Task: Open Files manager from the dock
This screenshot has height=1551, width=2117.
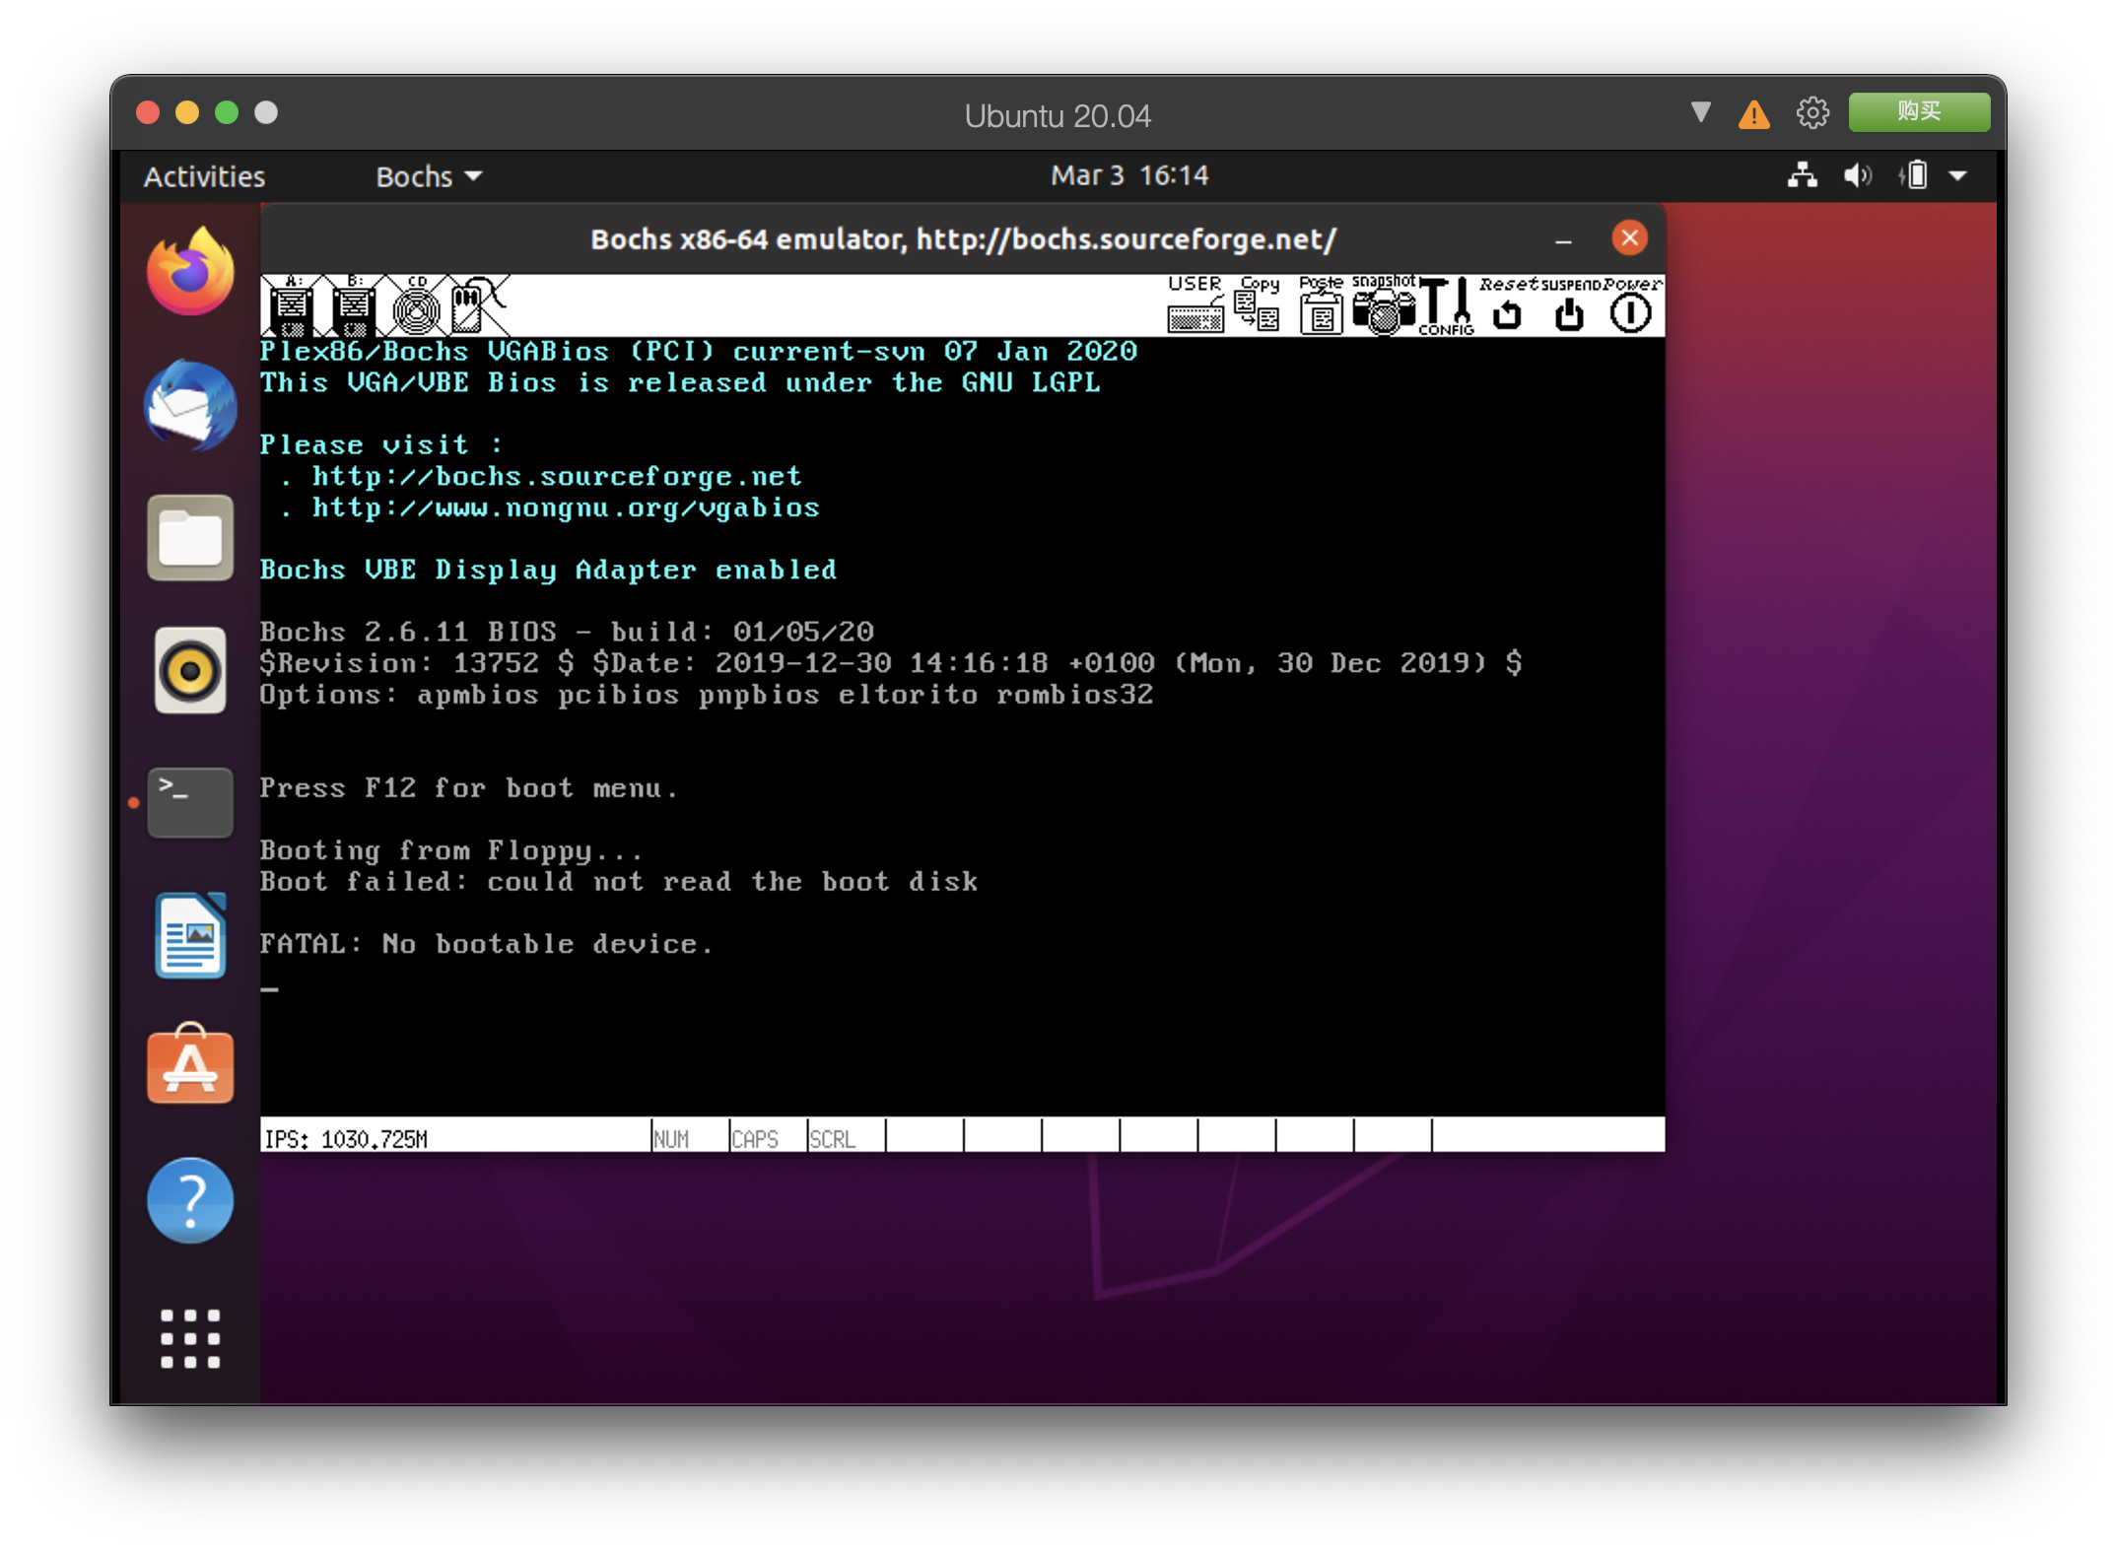Action: [x=190, y=538]
